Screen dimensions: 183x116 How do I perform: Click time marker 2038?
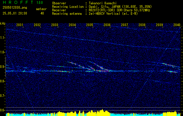click(142, 25)
